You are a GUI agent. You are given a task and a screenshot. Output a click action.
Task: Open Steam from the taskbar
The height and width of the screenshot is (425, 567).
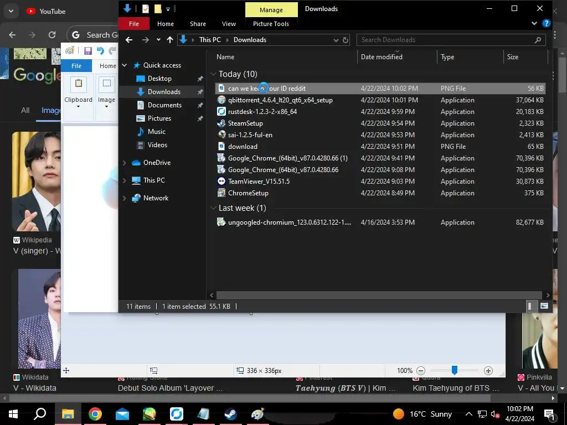(x=231, y=414)
